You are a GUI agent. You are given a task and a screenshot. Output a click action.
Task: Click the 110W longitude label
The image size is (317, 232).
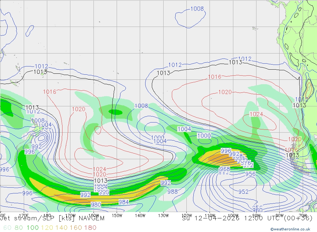(x=210, y=216)
